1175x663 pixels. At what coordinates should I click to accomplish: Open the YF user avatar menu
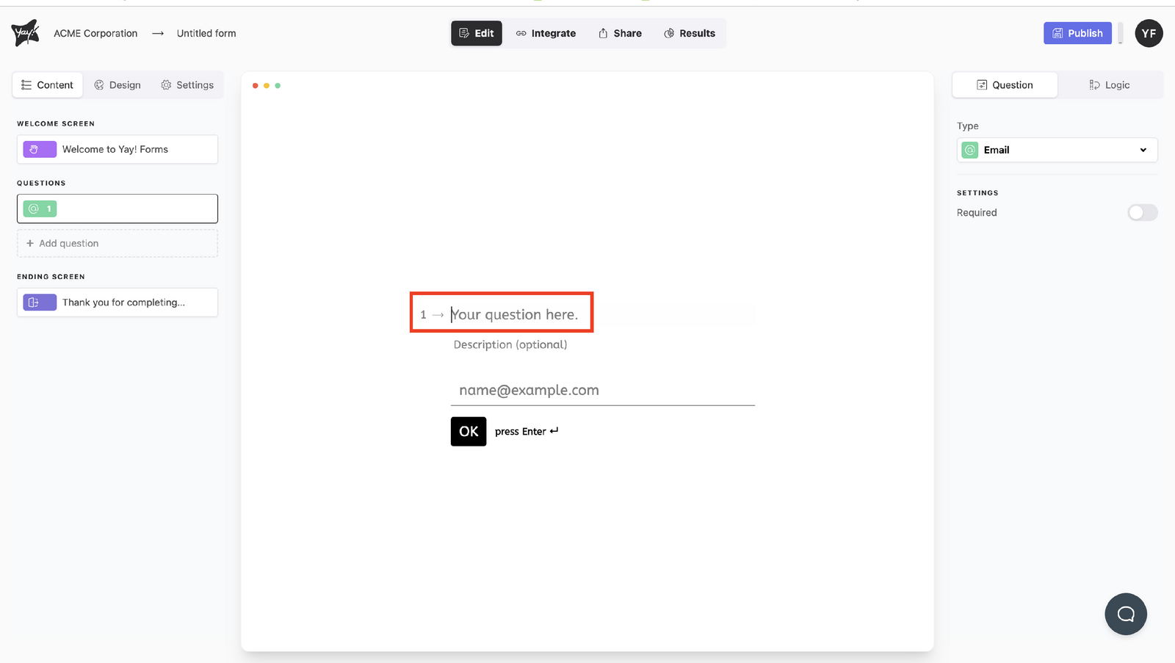[1149, 33]
